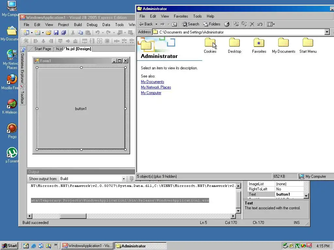Click the Align Middles layout icon
334x250 pixels.
[x=68, y=41]
